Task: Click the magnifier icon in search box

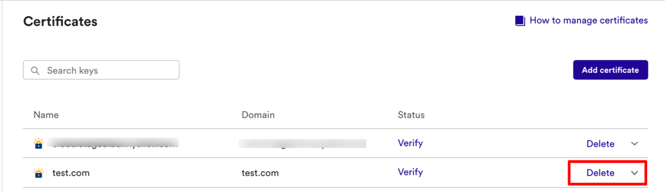Action: (35, 70)
